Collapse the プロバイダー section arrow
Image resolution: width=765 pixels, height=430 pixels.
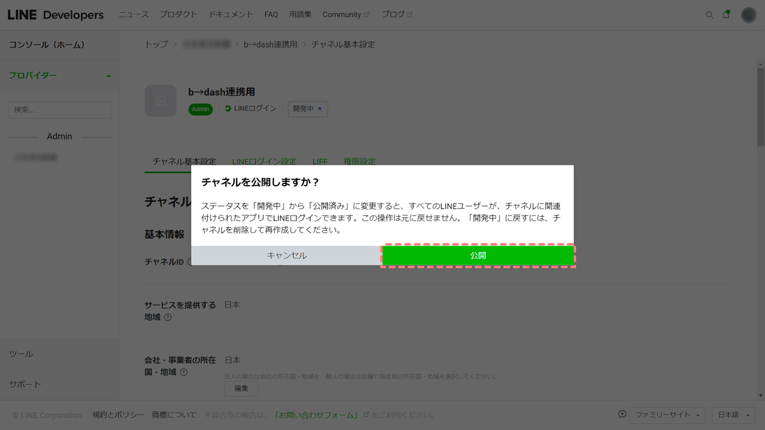coord(108,76)
